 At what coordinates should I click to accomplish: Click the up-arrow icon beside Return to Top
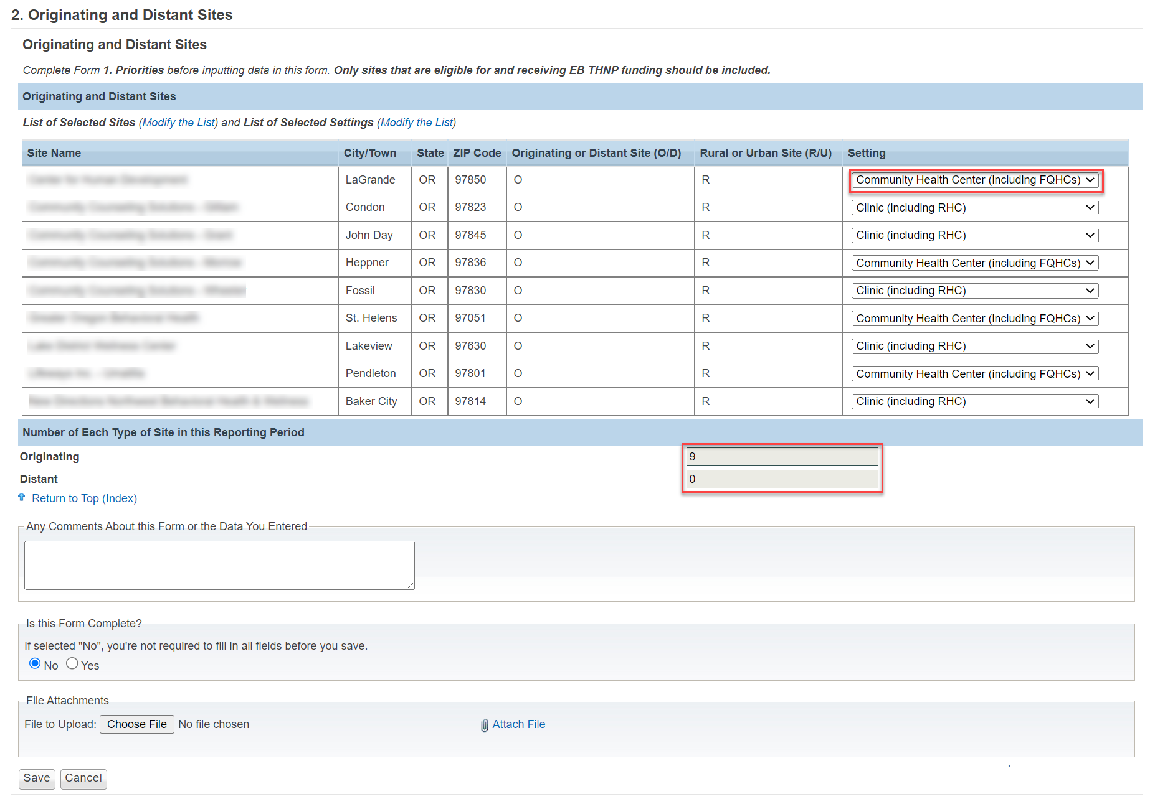(22, 497)
